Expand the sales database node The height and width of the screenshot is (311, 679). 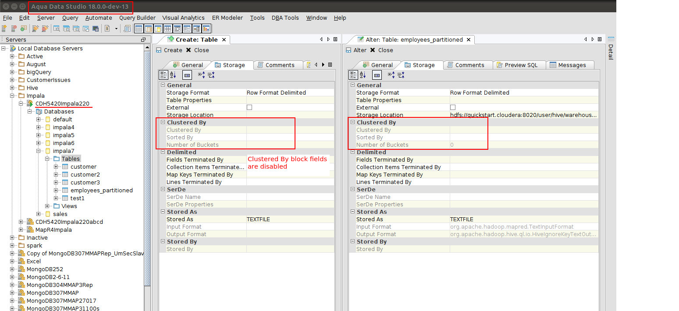(x=39, y=214)
